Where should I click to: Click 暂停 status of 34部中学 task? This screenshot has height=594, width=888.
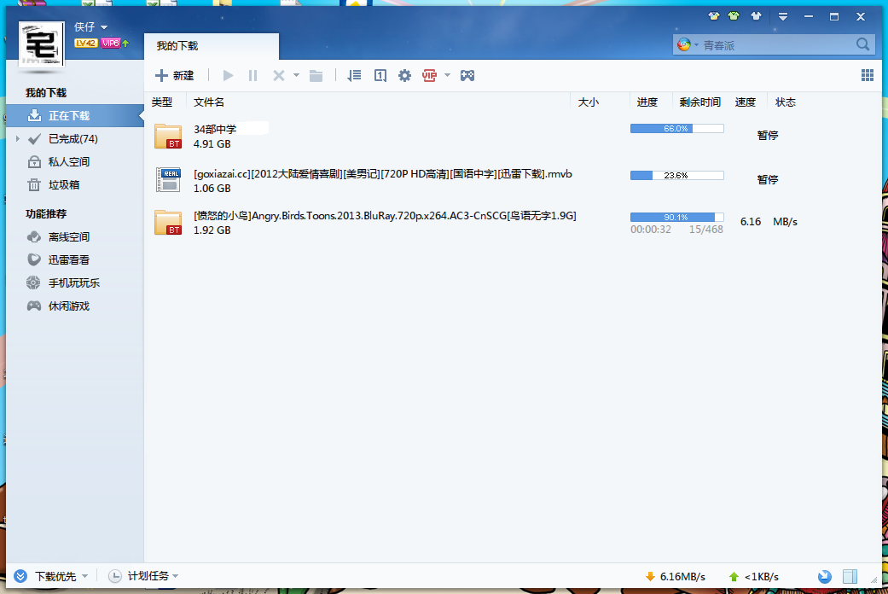(768, 136)
